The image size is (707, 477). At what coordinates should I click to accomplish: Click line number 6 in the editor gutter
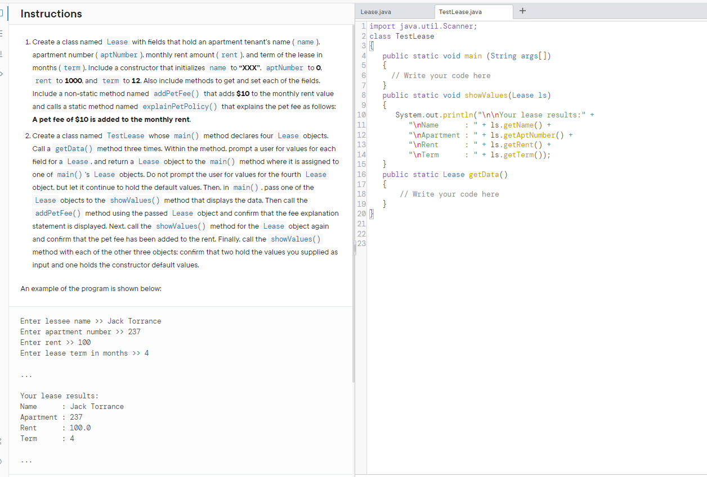[x=363, y=75]
